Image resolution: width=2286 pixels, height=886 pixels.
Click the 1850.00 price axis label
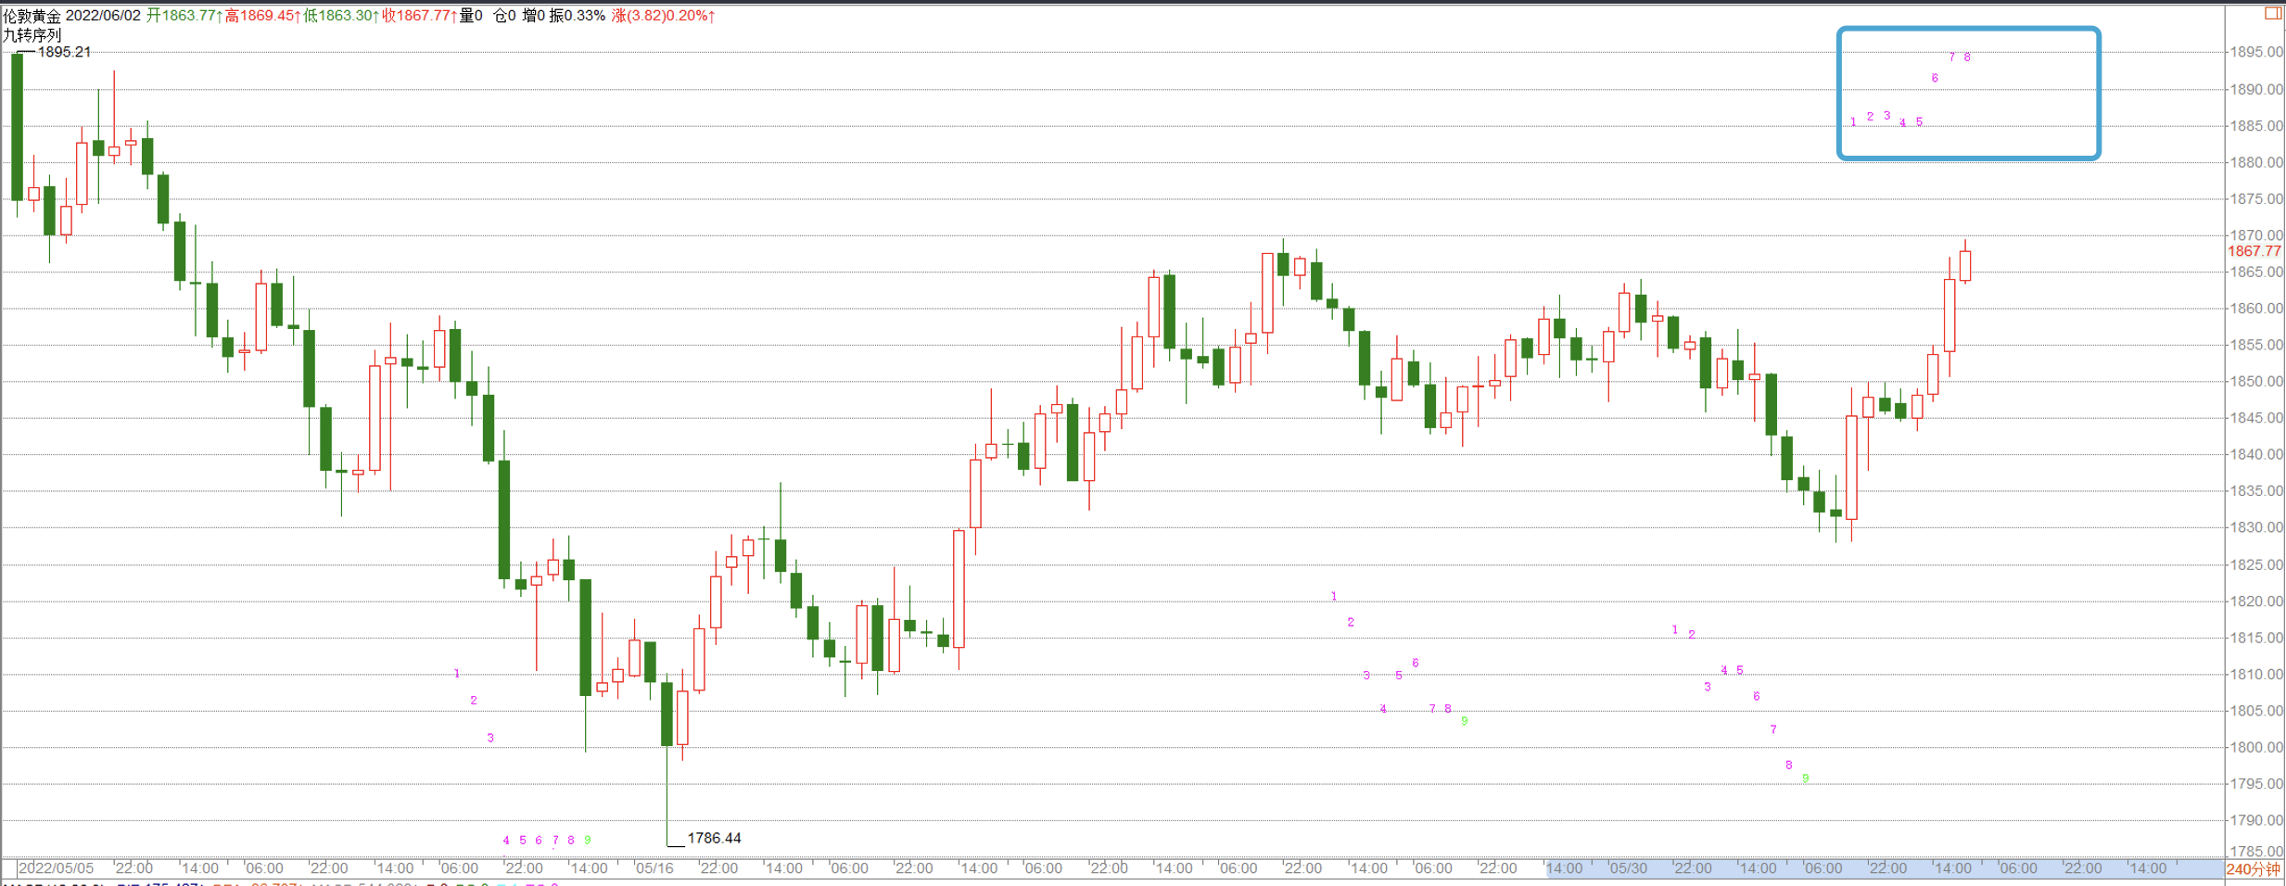pos(2255,381)
